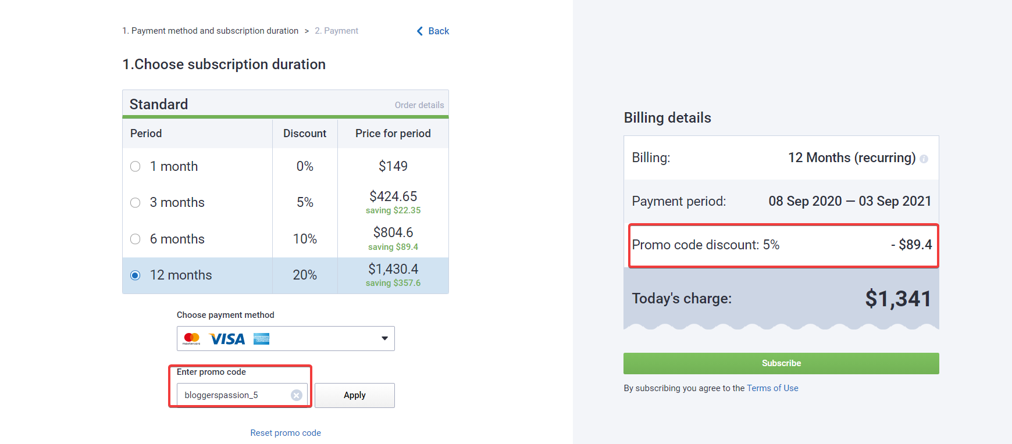Select the 12 months radio button

[x=136, y=275]
